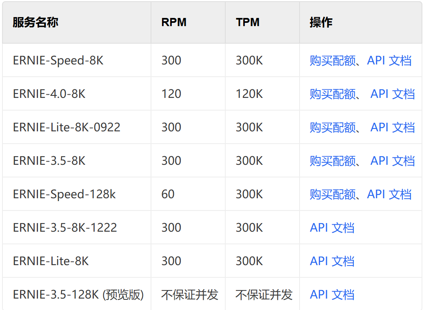Click the TPM value 120K
The image size is (444, 310).
click(249, 94)
